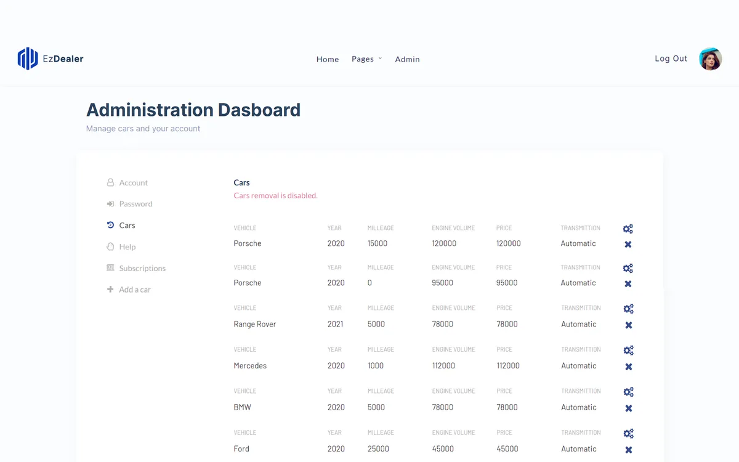Click the EzDealer logo icon
Viewport: 739px width, 462px height.
click(x=28, y=59)
